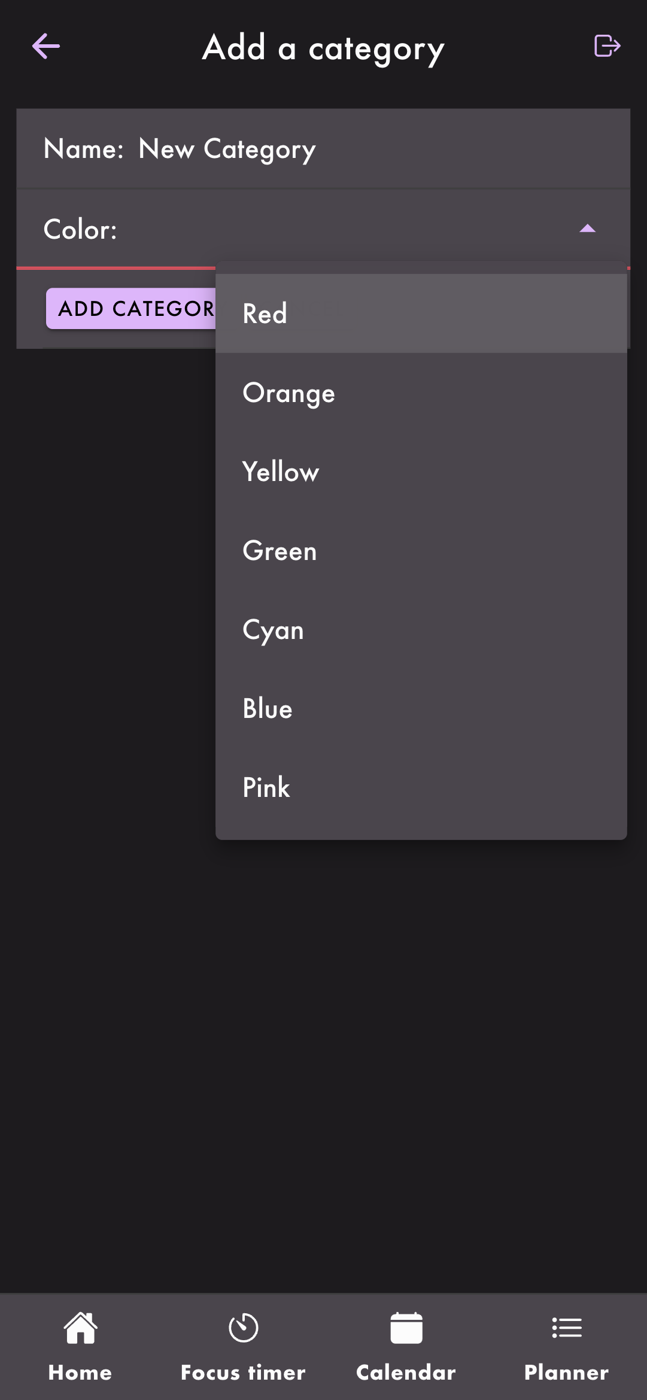Tap the back arrow icon
This screenshot has width=647, height=1400.
(x=46, y=47)
